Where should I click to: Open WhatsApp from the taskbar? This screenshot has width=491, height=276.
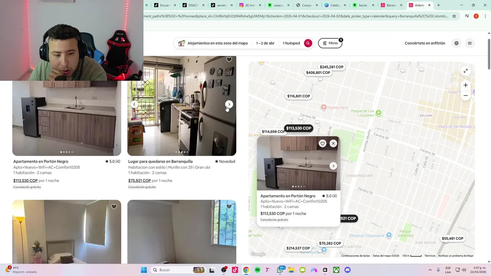click(x=280, y=270)
